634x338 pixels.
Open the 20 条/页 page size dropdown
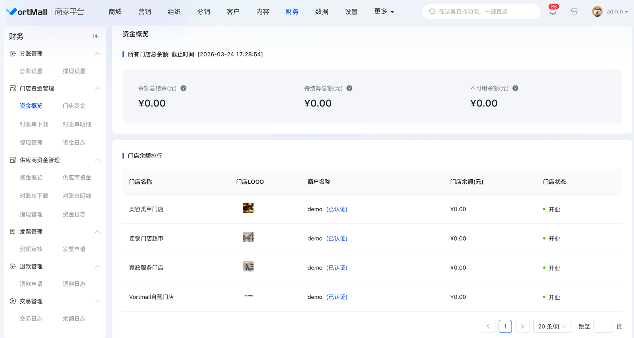coord(552,327)
